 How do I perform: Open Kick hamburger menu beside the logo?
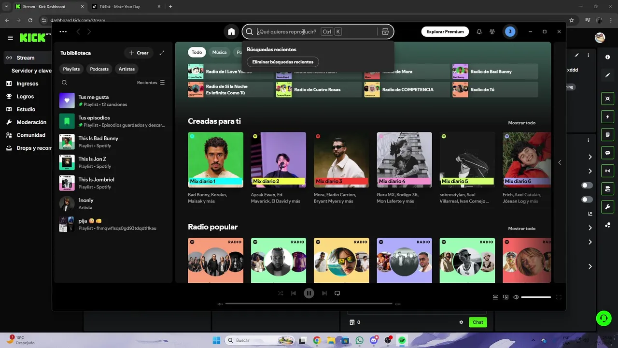10,38
